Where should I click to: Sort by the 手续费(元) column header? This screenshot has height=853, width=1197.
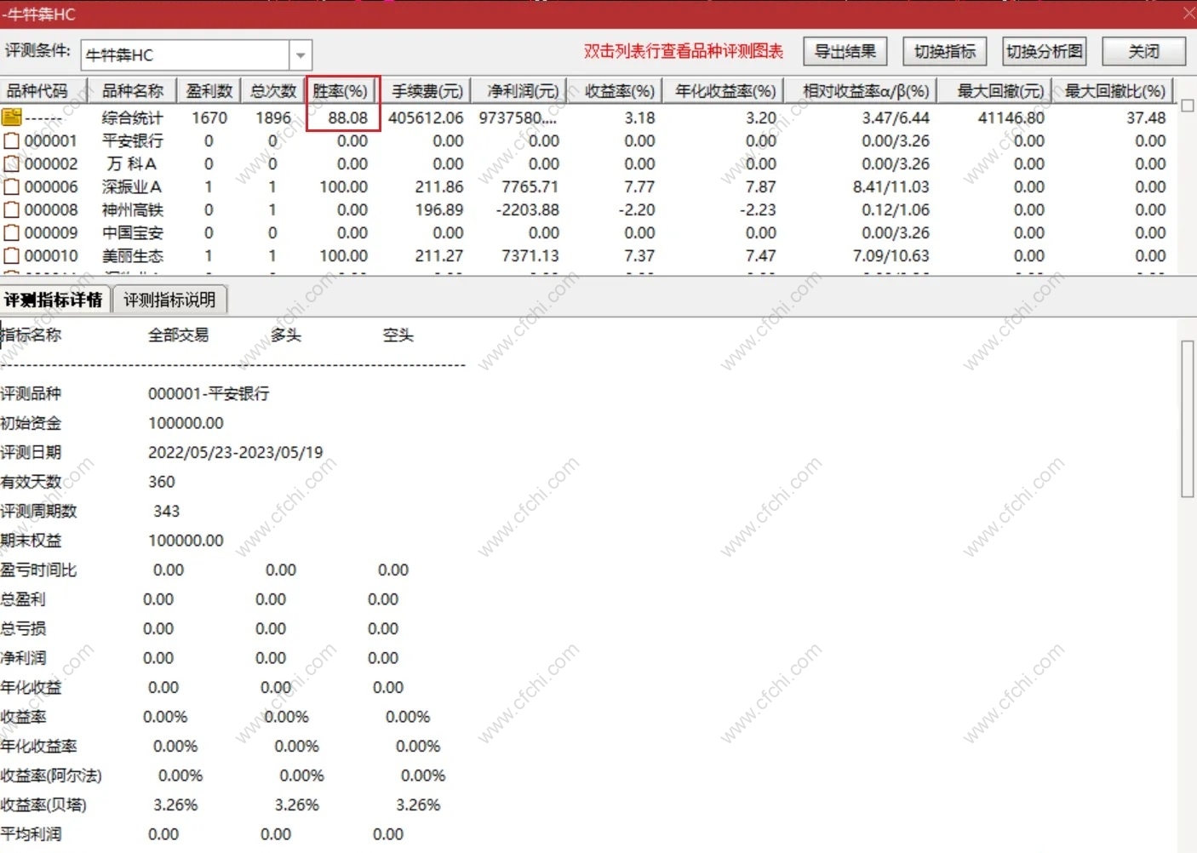click(427, 91)
